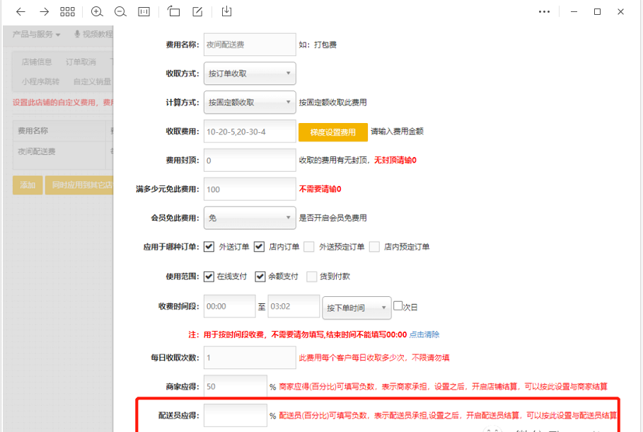643x432 pixels.
Task: Open the three-dot more options menu
Action: [544, 12]
